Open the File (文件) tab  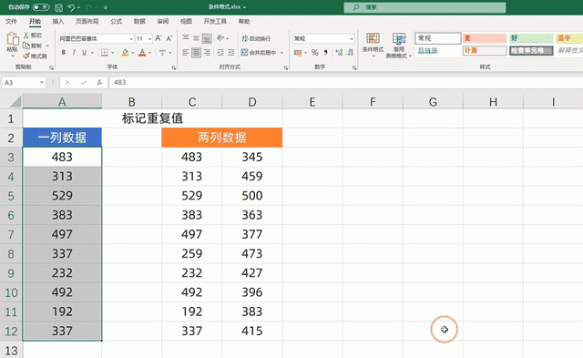pos(11,22)
